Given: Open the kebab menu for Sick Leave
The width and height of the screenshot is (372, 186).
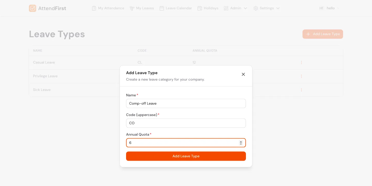Looking at the screenshot, I should [301, 90].
